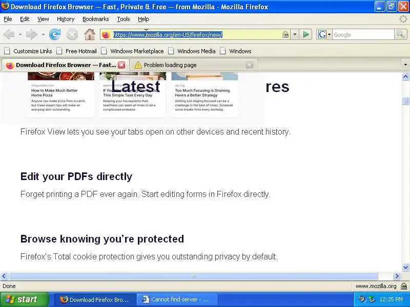Open the Windows Media bookmark
410x307 pixels.
[x=192, y=51]
